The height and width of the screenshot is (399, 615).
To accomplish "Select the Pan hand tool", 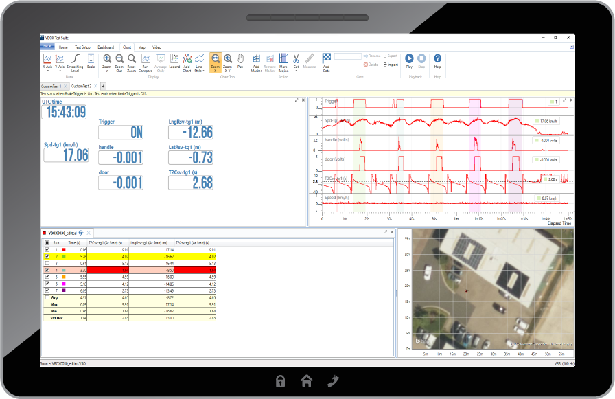I will [x=240, y=60].
